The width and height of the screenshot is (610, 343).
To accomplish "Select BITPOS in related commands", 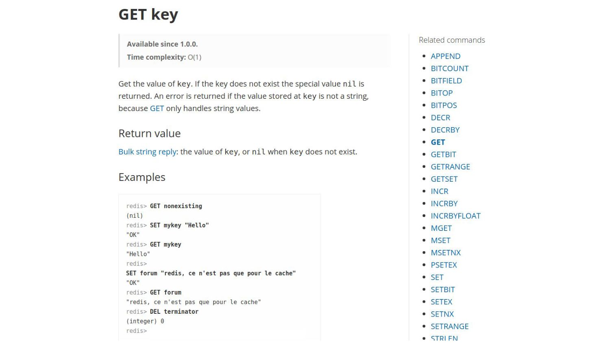I will (444, 105).
